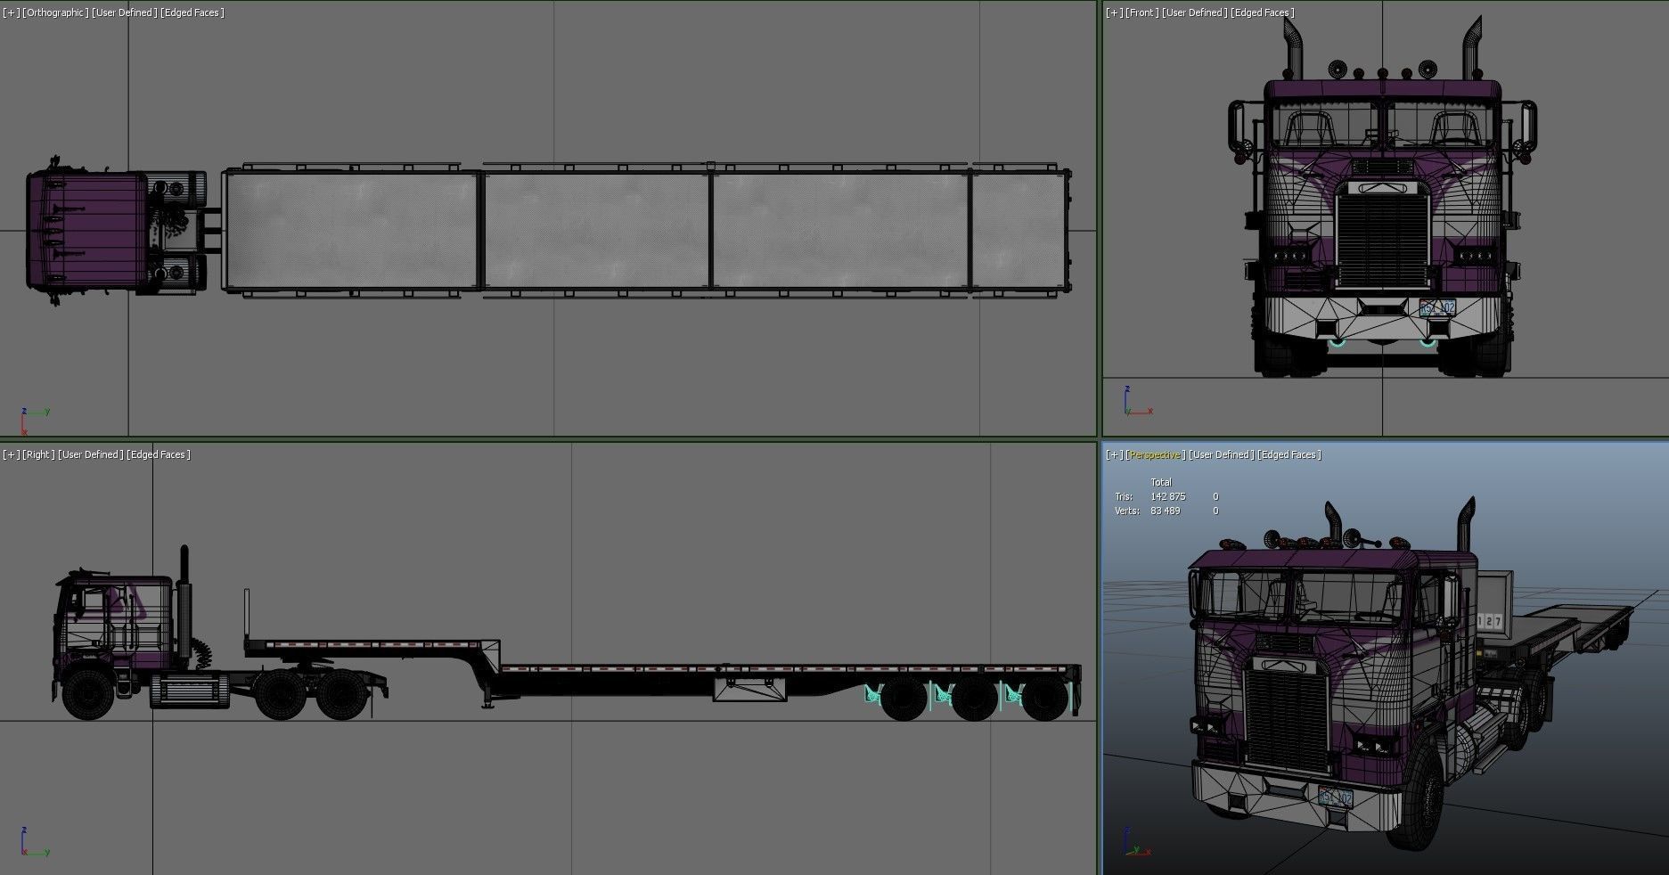The image size is (1669, 875).
Task: Open the [+] menu in Right viewport
Action: click(11, 454)
